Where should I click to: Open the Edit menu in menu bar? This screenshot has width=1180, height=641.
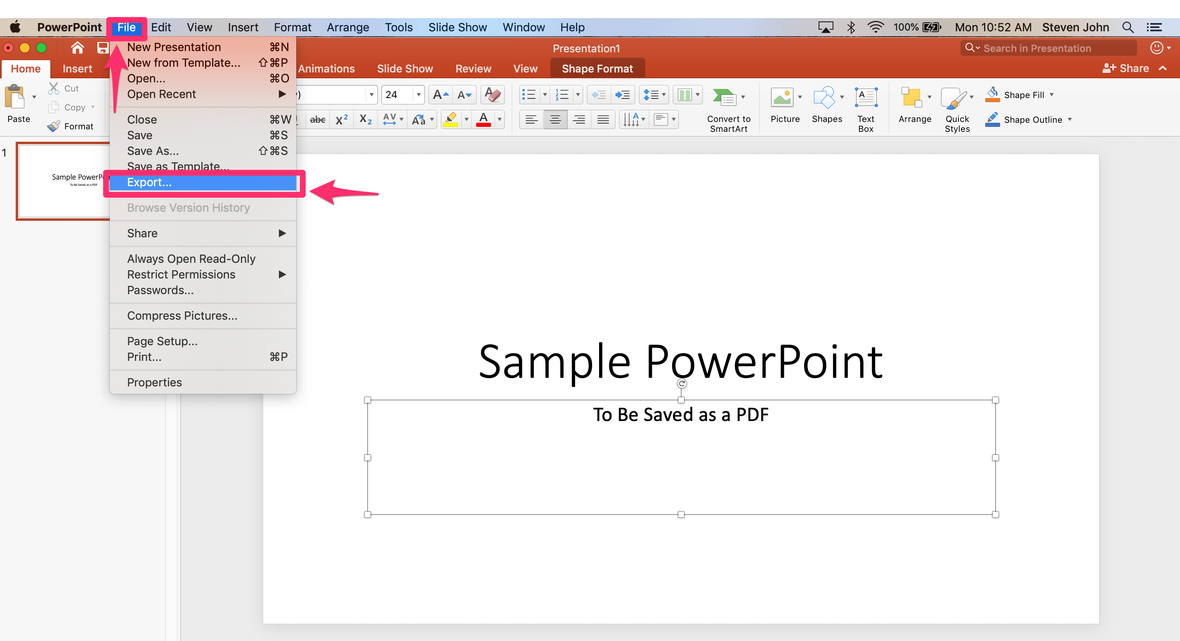coord(161,28)
